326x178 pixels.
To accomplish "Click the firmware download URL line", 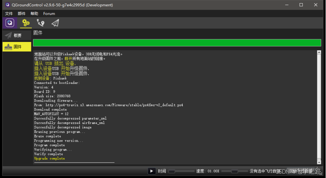I will coord(108,105).
